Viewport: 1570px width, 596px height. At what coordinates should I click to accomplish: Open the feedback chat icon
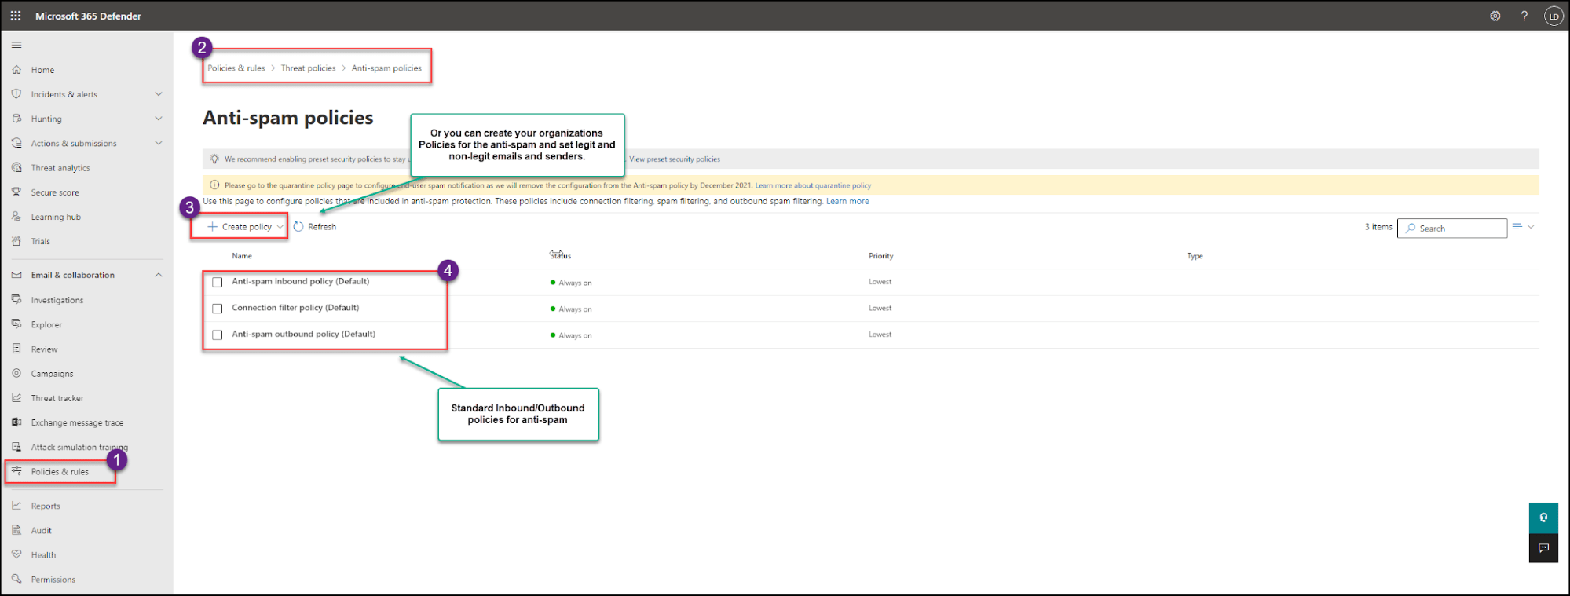(1543, 548)
